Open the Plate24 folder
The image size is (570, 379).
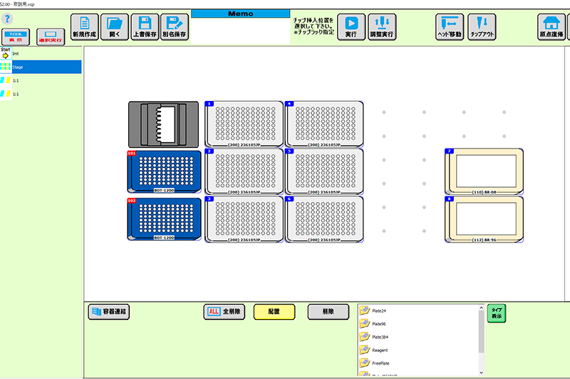(373, 311)
